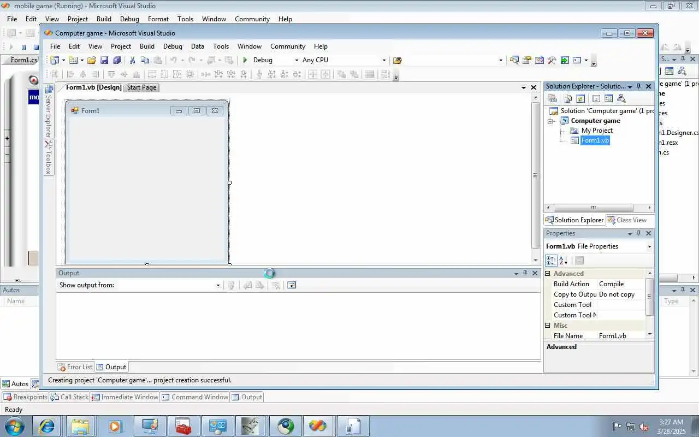Open the 'Show output from' dropdown
699x437 pixels.
(218, 285)
